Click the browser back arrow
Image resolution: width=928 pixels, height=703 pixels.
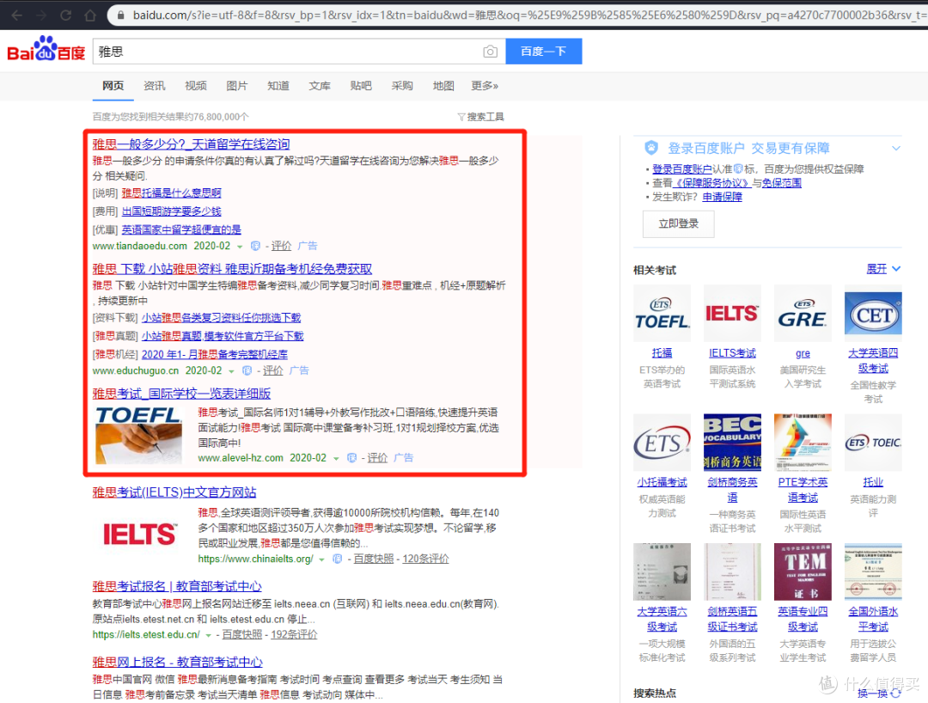tap(17, 15)
